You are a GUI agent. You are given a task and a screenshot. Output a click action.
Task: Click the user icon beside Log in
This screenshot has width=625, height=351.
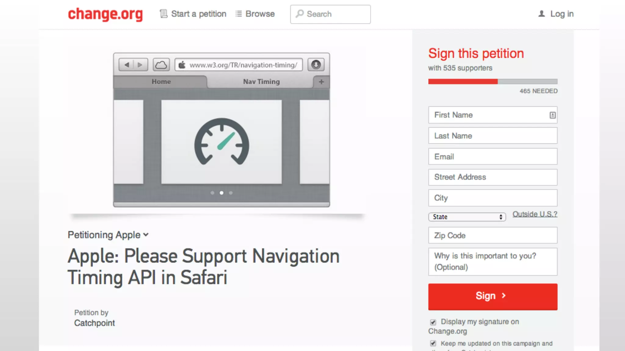click(542, 14)
